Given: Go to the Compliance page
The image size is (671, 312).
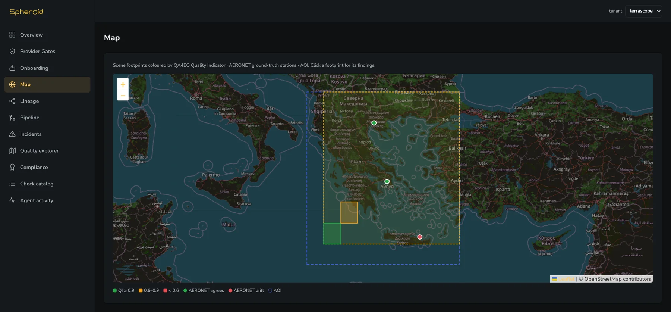Looking at the screenshot, I should [x=47, y=167].
